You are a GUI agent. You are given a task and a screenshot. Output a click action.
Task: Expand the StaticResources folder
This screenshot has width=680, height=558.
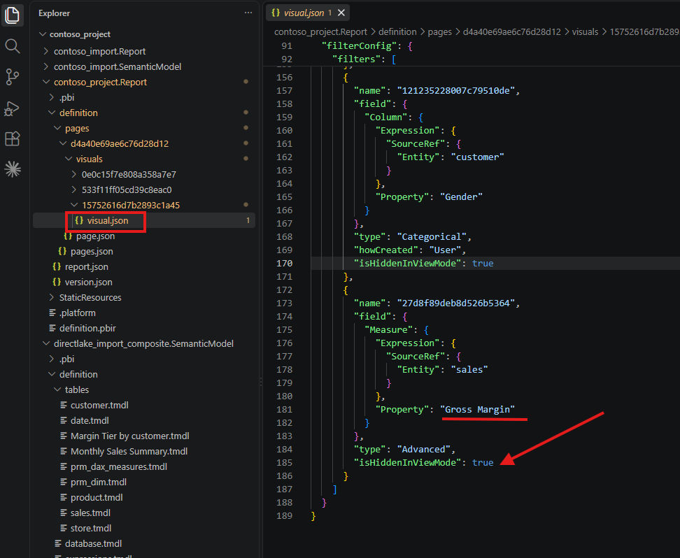pyautogui.click(x=90, y=297)
